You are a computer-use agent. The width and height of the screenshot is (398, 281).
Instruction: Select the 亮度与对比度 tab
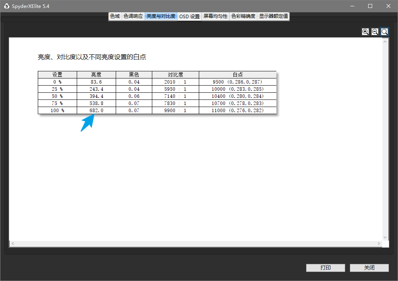click(x=161, y=16)
